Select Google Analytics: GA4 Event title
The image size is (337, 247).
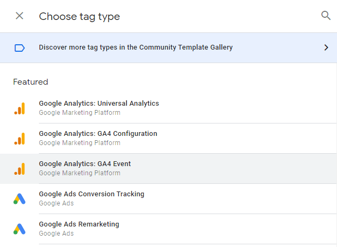tap(85, 164)
